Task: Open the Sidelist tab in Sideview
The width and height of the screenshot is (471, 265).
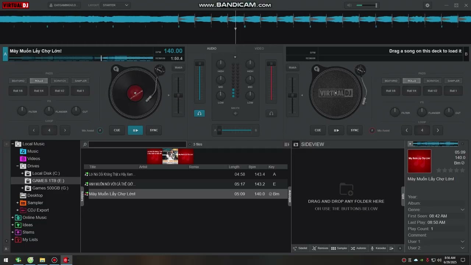Action: pos(300,248)
